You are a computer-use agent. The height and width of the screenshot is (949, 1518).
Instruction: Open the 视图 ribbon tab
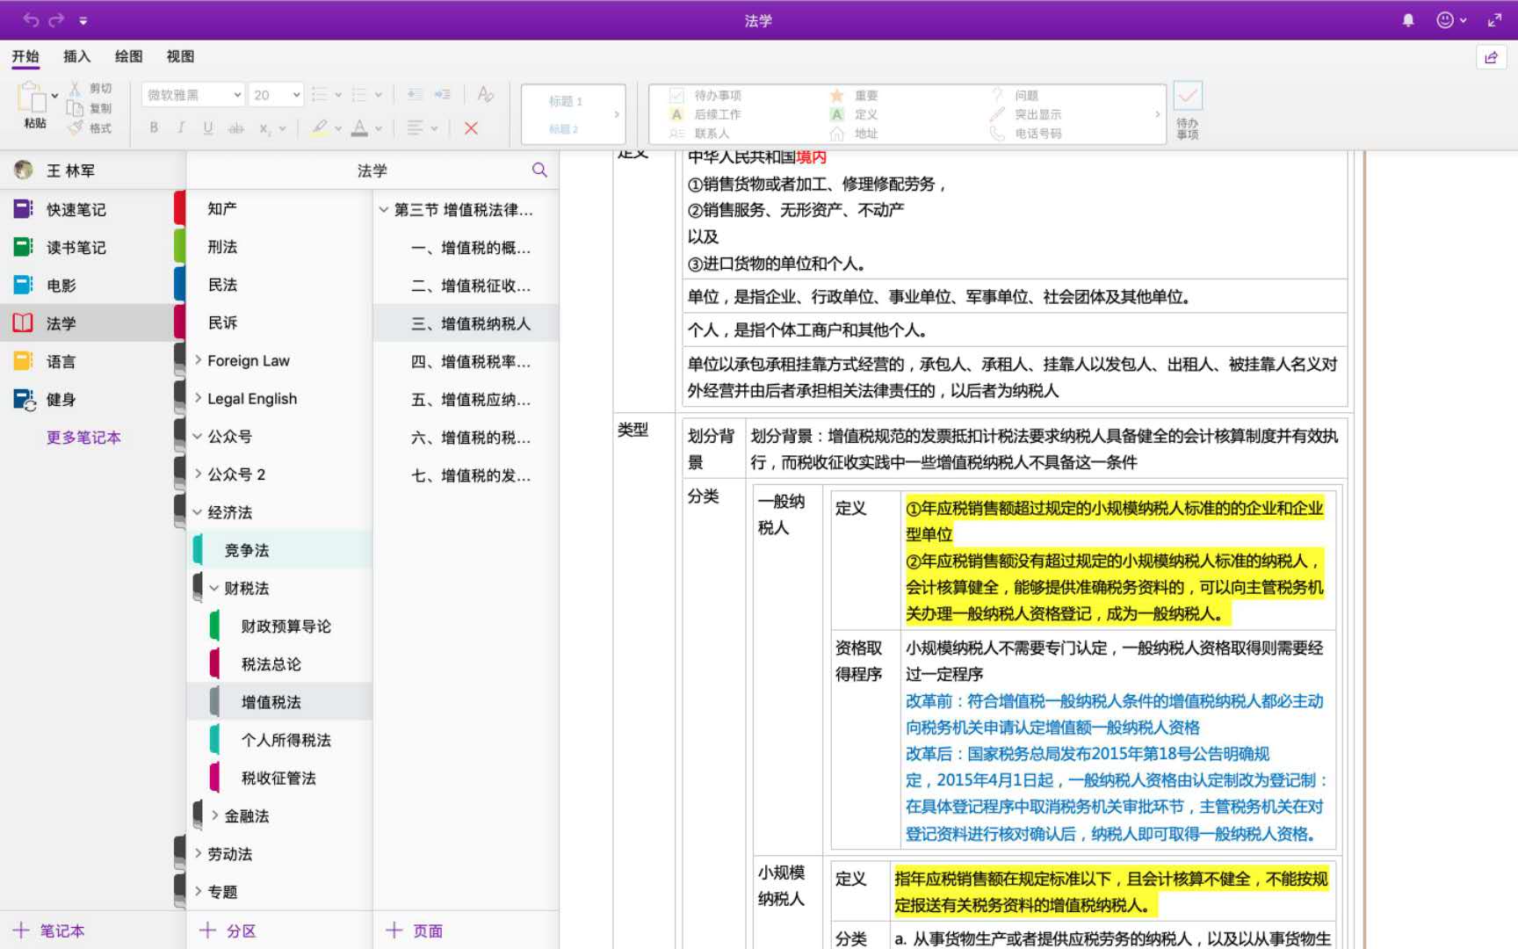click(x=180, y=56)
